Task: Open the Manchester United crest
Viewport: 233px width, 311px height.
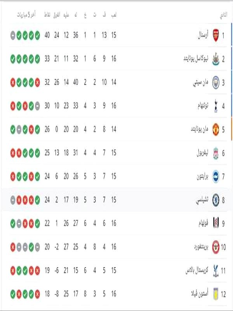Action: [x=216, y=129]
